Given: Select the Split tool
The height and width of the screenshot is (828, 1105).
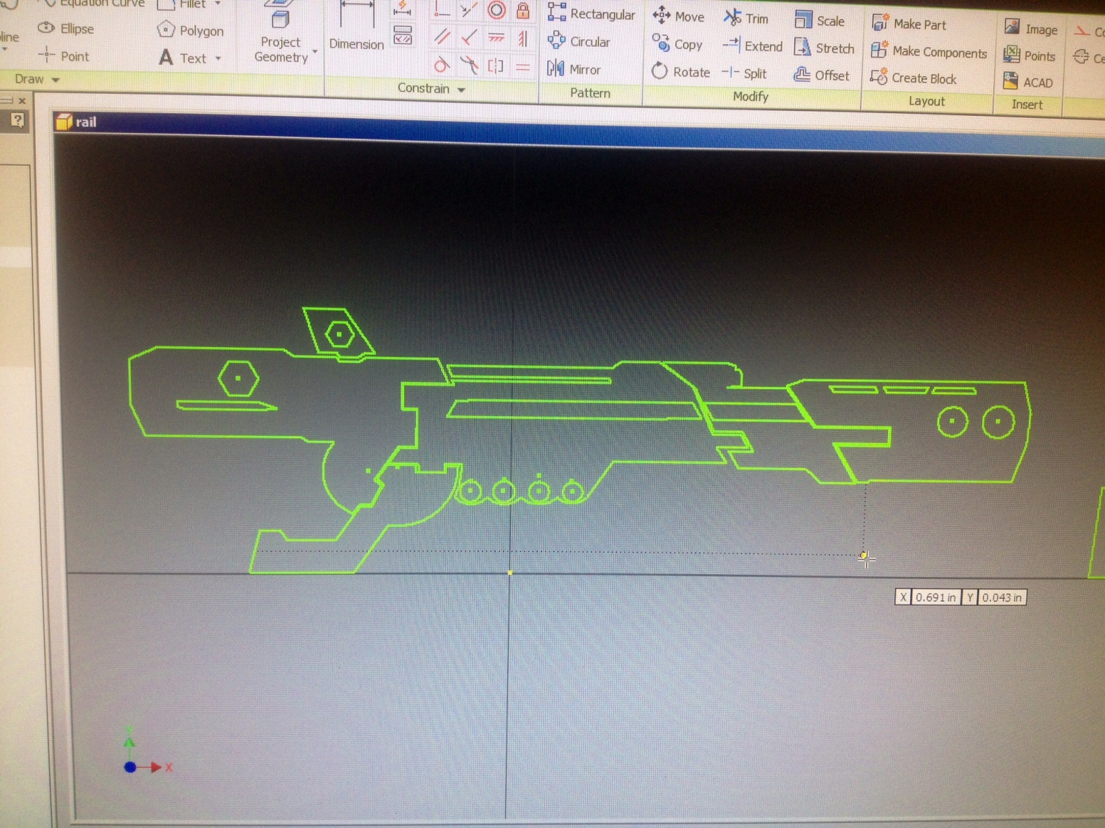Looking at the screenshot, I should point(744,73).
